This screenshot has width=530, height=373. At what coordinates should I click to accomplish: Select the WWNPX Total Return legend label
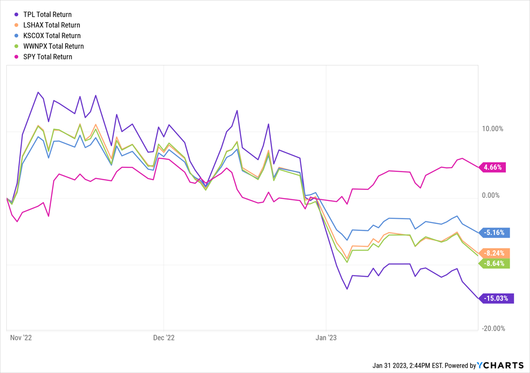(53, 46)
